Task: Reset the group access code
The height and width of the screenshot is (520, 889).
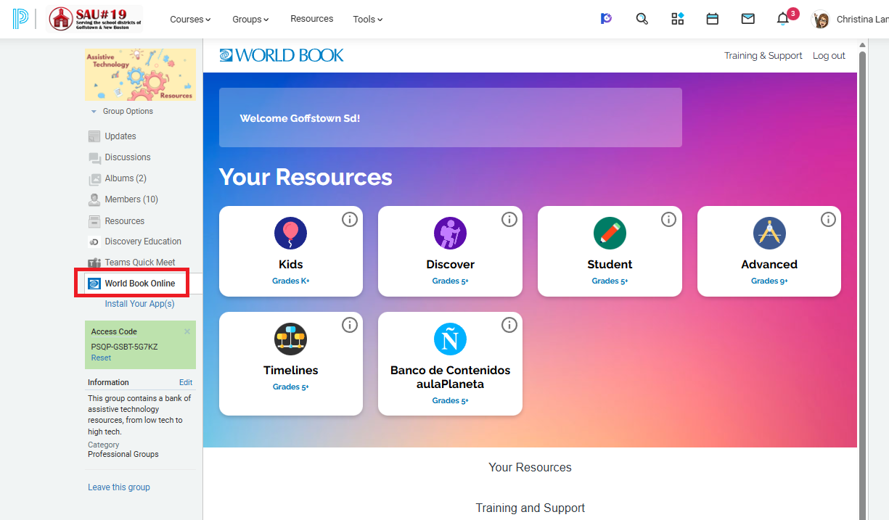Action: 101,358
